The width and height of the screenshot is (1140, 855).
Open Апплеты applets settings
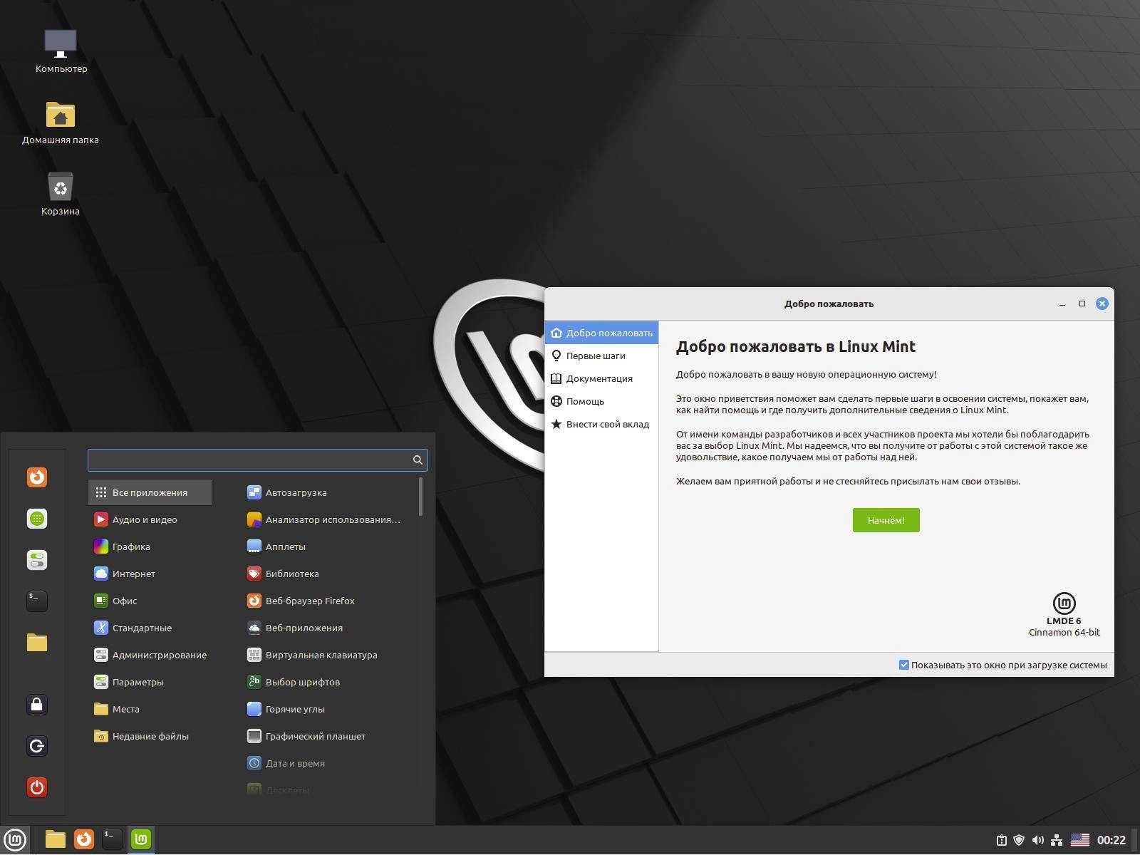click(328, 546)
